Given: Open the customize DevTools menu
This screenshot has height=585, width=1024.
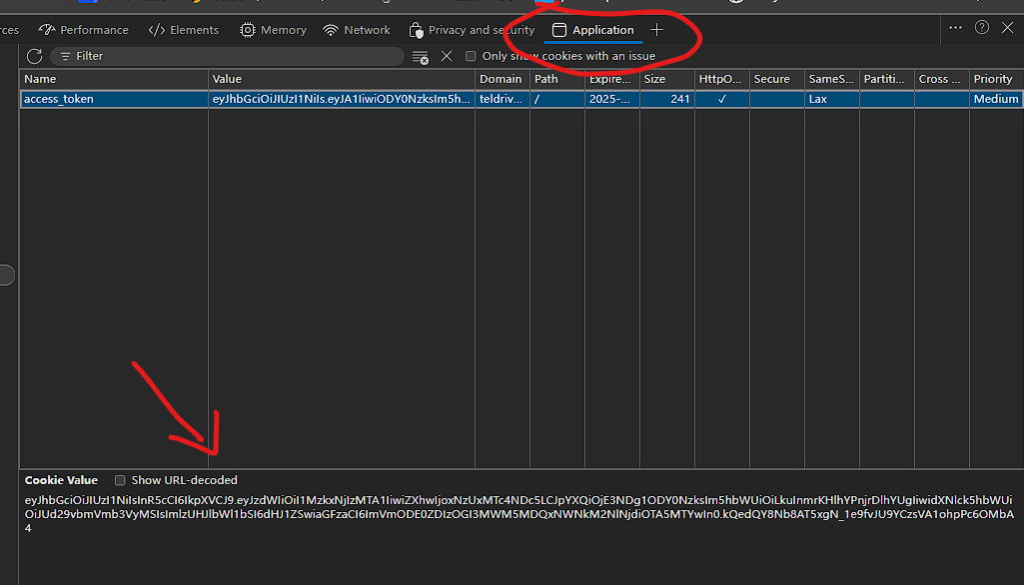Looking at the screenshot, I should (x=955, y=28).
